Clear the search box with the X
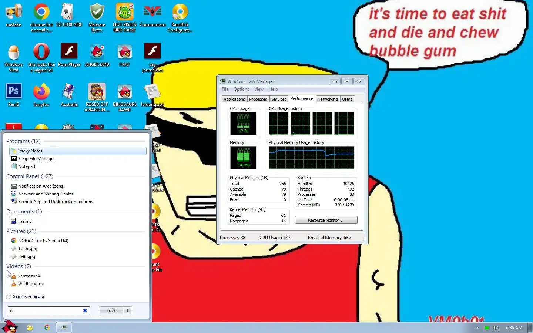 pos(85,310)
